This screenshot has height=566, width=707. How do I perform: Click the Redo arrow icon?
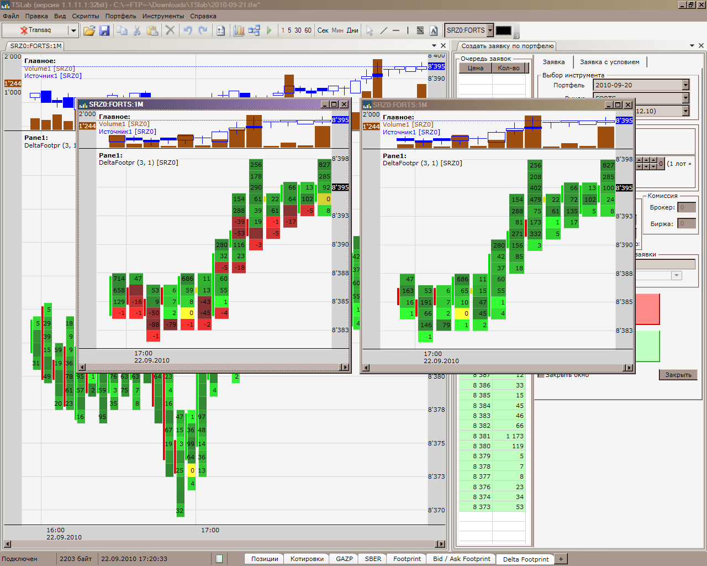click(203, 30)
